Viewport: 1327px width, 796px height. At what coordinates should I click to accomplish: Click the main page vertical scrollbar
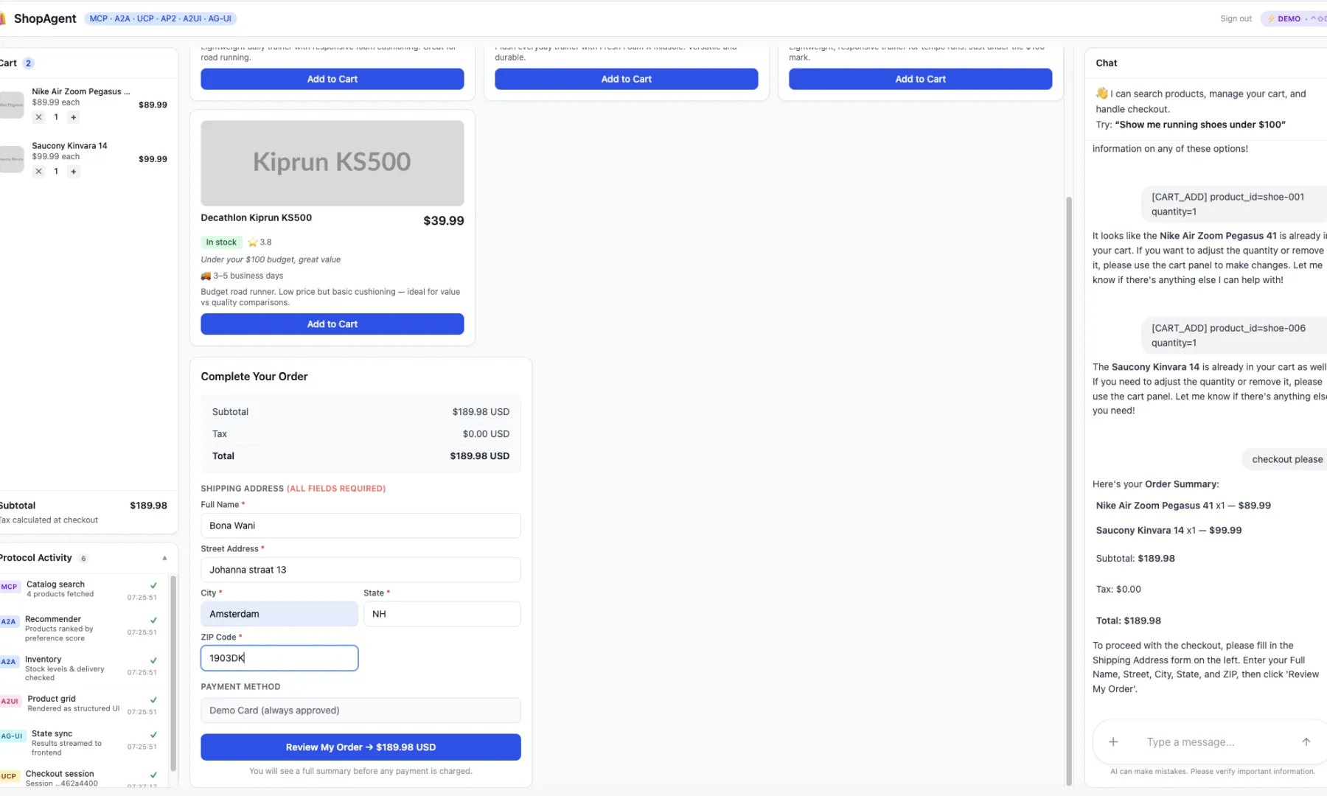click(x=1069, y=490)
